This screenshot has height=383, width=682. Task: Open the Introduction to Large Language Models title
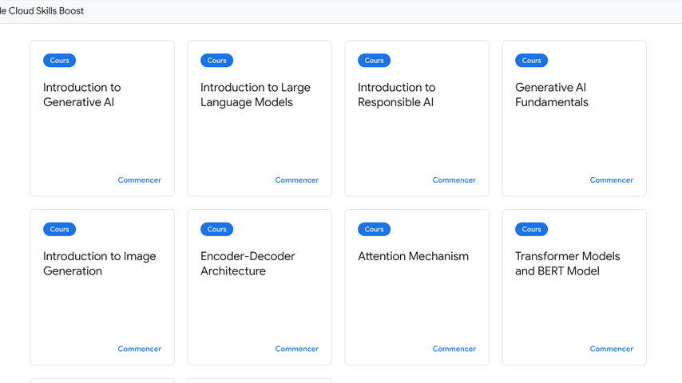(256, 95)
